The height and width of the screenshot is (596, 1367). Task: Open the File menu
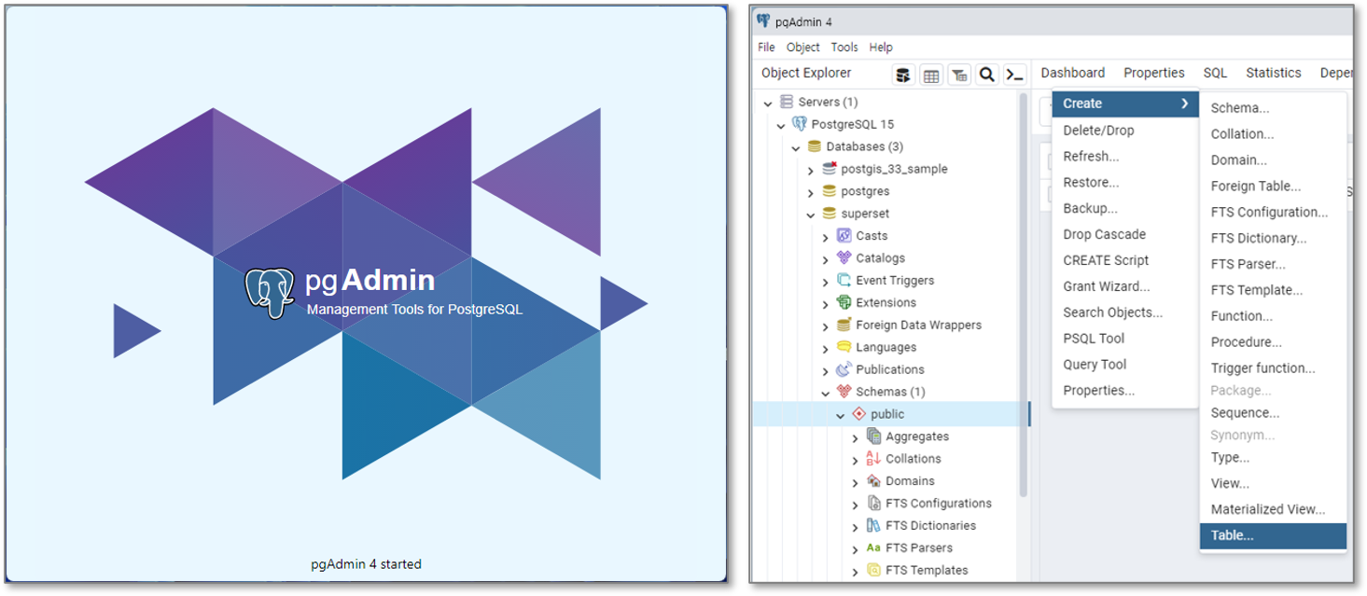pos(766,48)
